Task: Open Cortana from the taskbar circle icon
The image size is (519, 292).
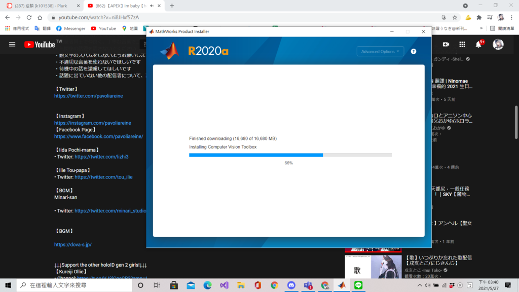Action: [x=140, y=285]
